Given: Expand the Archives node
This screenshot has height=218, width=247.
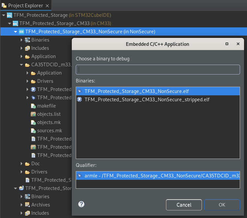Looking at the screenshot, I should (21, 205).
